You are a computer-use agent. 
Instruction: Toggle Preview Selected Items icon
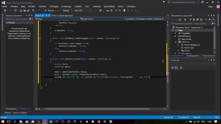(213, 20)
